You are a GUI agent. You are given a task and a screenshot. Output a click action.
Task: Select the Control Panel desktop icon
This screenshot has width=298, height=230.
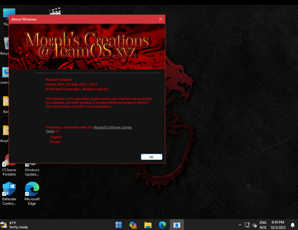pyautogui.click(x=5, y=75)
